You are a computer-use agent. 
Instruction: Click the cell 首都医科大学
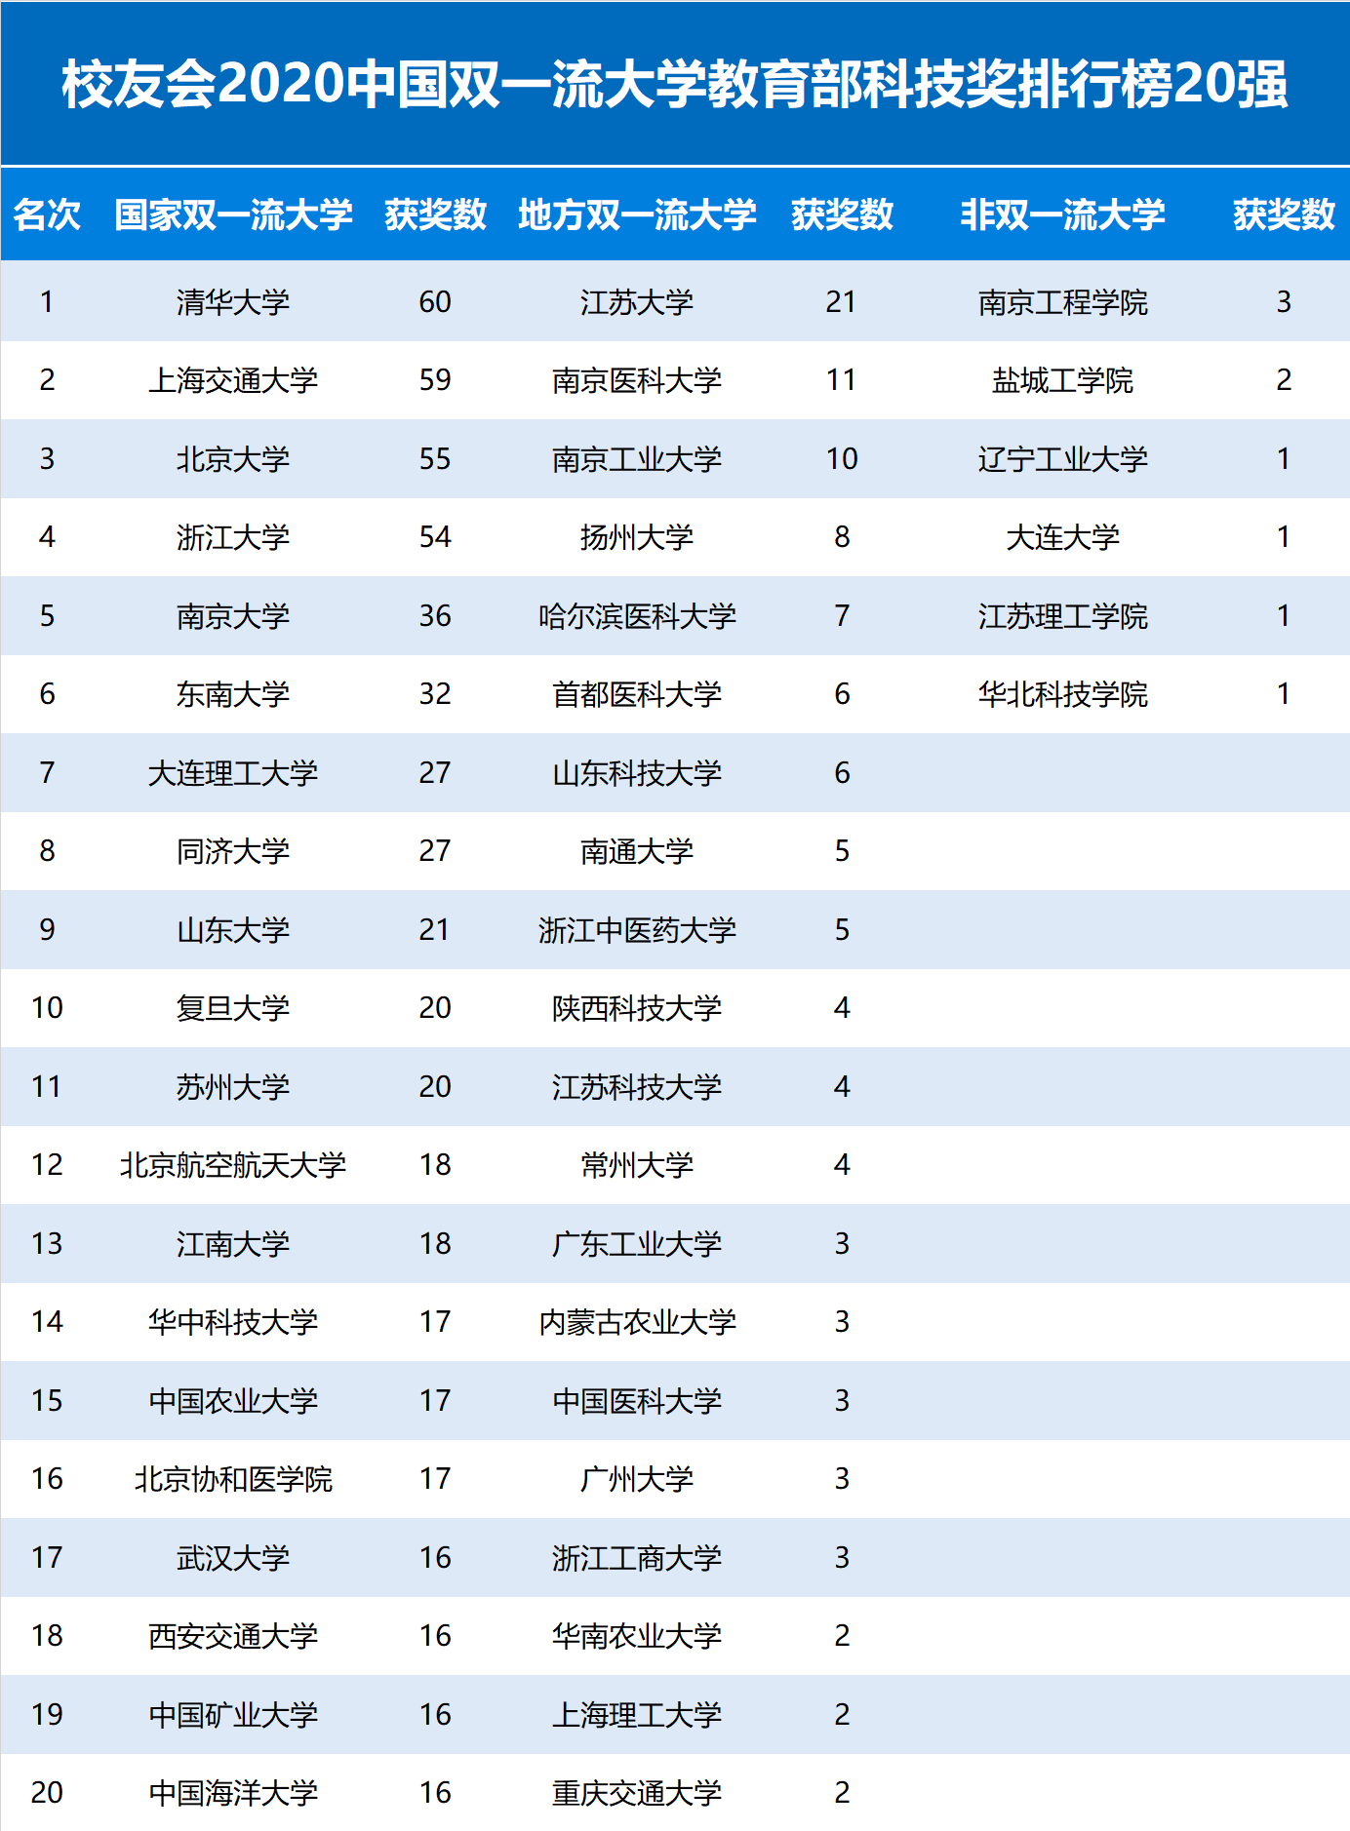tap(637, 694)
